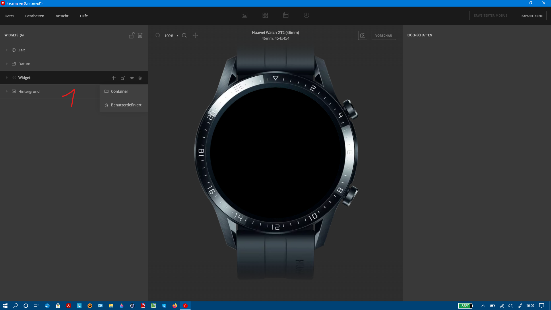This screenshot has width=551, height=310.
Task: Click the Facemaker taskbar icon
Action: coord(185,306)
